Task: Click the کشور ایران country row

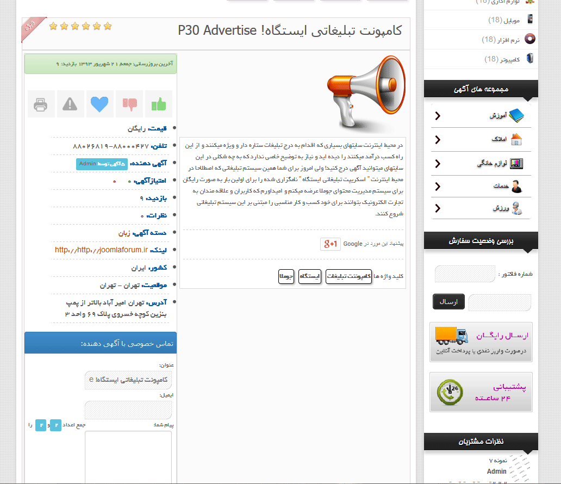Action: pyautogui.click(x=149, y=268)
